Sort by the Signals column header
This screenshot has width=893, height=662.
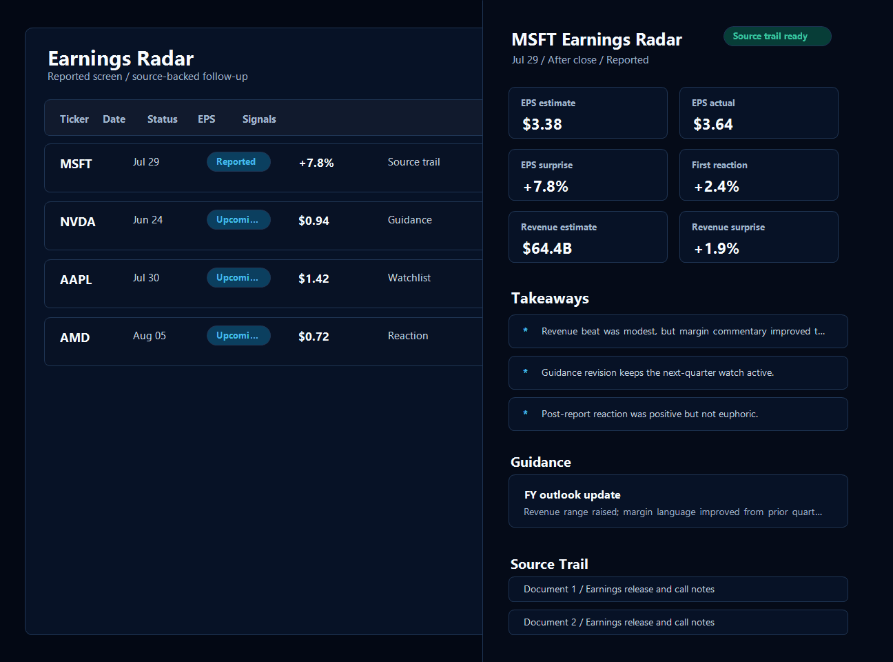[259, 119]
